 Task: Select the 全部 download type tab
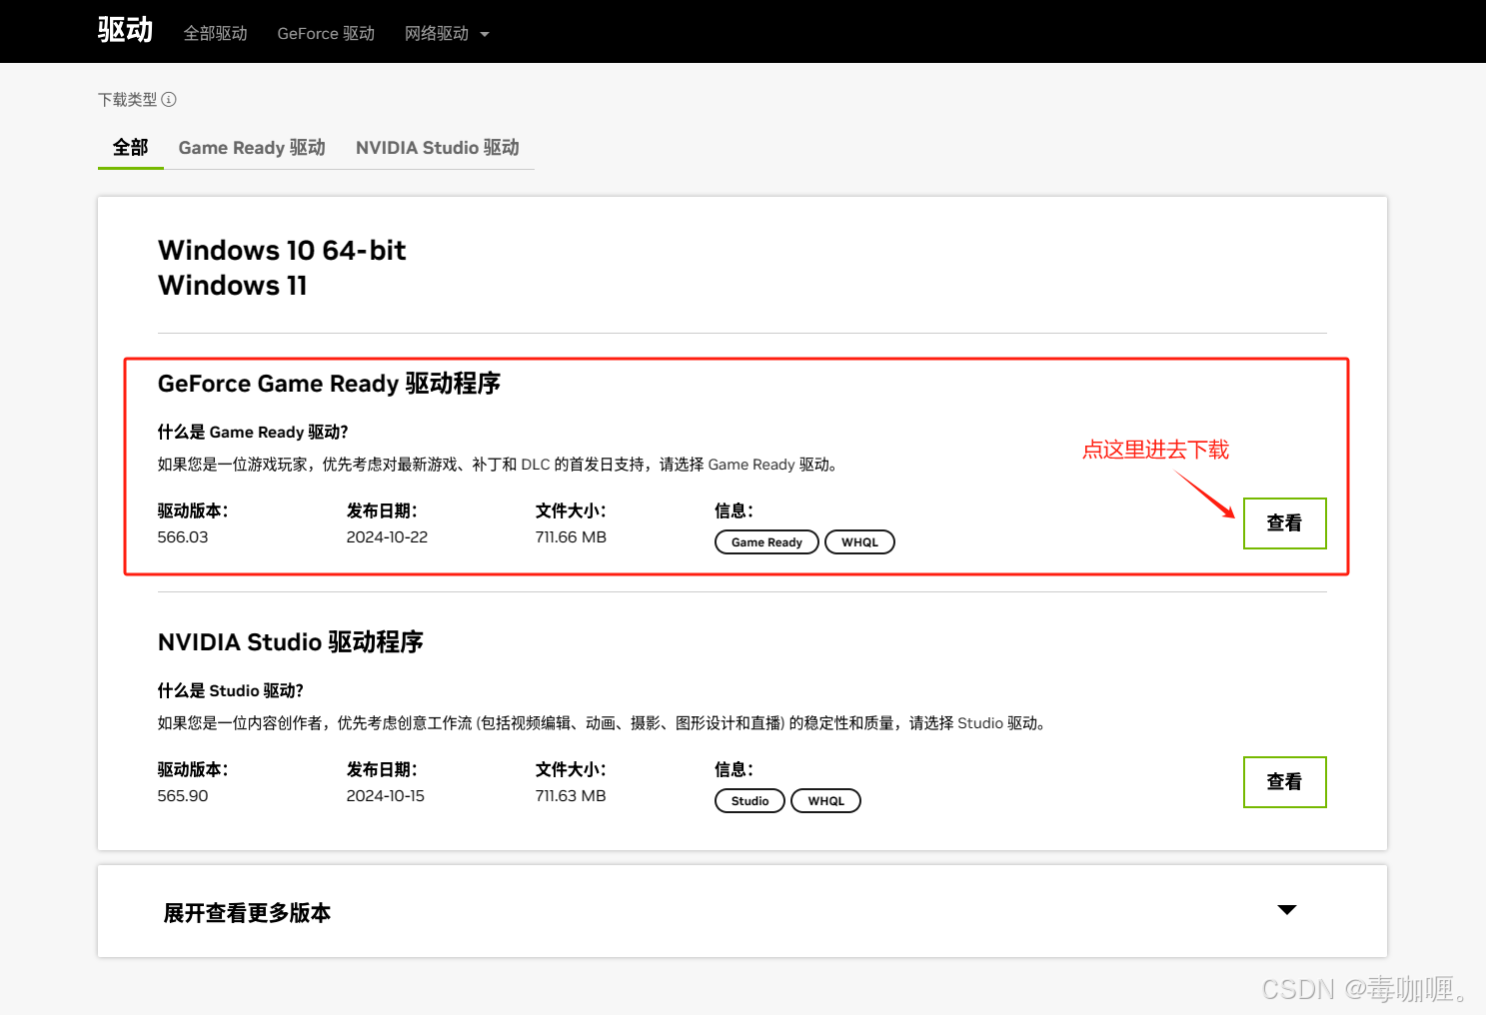pyautogui.click(x=130, y=148)
